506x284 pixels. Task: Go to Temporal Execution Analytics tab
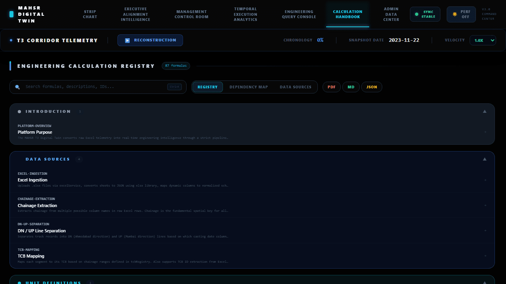(245, 14)
